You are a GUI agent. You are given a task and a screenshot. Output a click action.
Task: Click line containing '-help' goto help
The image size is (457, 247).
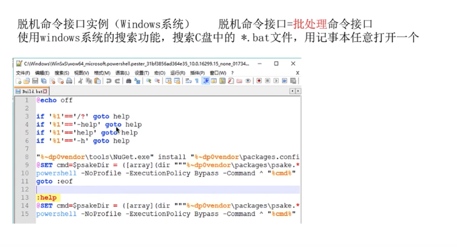(x=89, y=124)
